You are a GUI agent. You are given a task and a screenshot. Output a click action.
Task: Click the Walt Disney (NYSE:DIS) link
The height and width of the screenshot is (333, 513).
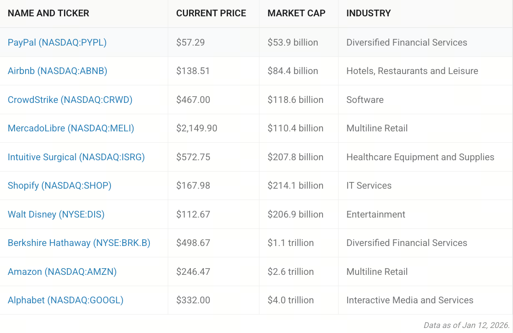click(x=56, y=215)
